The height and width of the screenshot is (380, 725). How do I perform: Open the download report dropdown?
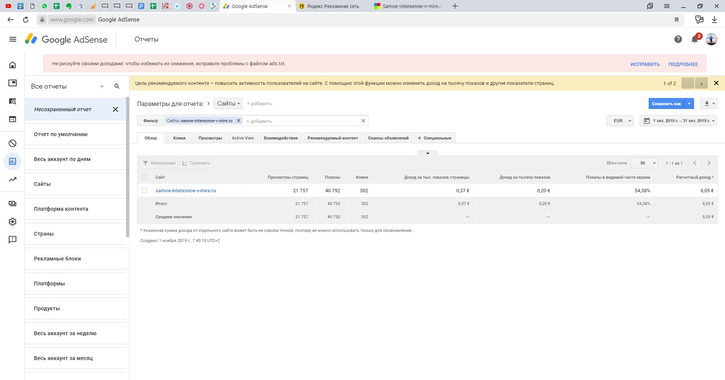tap(708, 104)
